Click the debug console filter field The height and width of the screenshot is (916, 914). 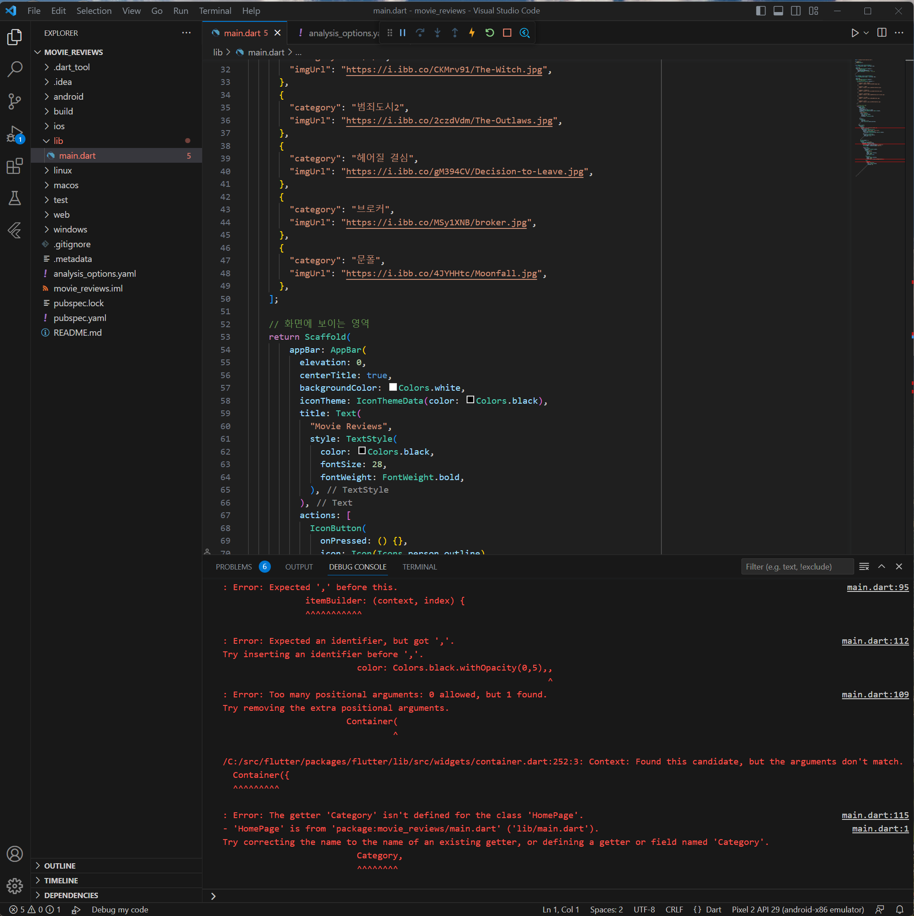click(x=797, y=566)
